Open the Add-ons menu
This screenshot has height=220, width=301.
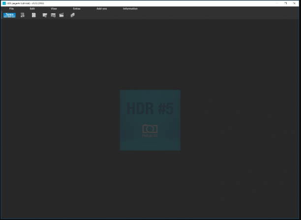point(102,9)
